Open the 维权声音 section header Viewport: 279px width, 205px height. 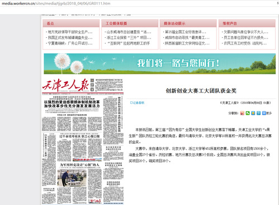pyautogui.click(x=230, y=23)
